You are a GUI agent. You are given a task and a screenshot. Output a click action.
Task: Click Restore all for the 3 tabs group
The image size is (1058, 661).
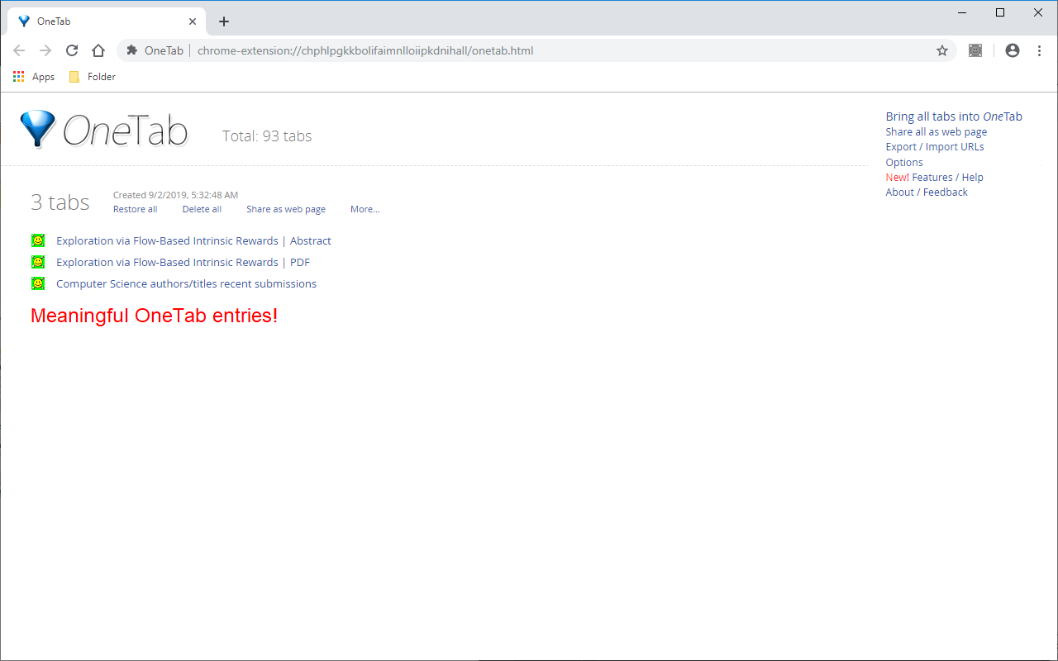tap(135, 209)
